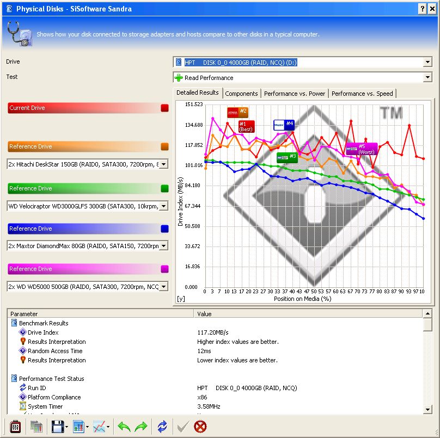Click the Platform Compliance diamond icon
Viewport: 440px width, 438px height.
pyautogui.click(x=23, y=397)
